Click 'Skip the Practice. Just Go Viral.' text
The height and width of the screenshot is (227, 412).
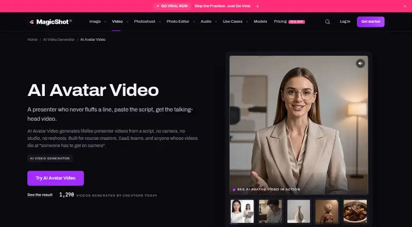coord(223,6)
